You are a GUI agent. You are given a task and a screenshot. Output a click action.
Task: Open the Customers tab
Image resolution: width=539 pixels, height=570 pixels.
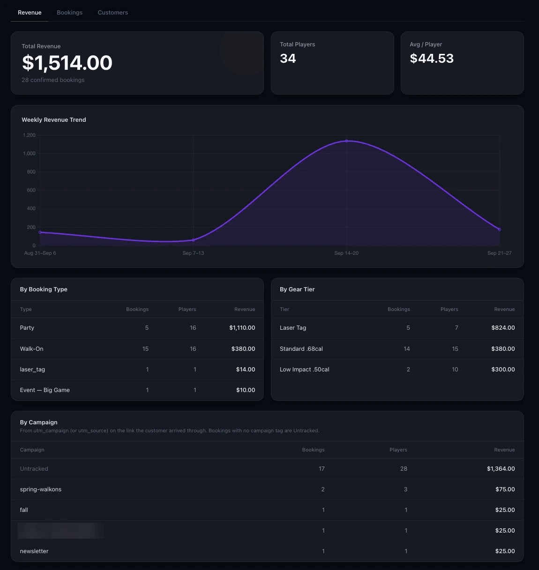(112, 13)
